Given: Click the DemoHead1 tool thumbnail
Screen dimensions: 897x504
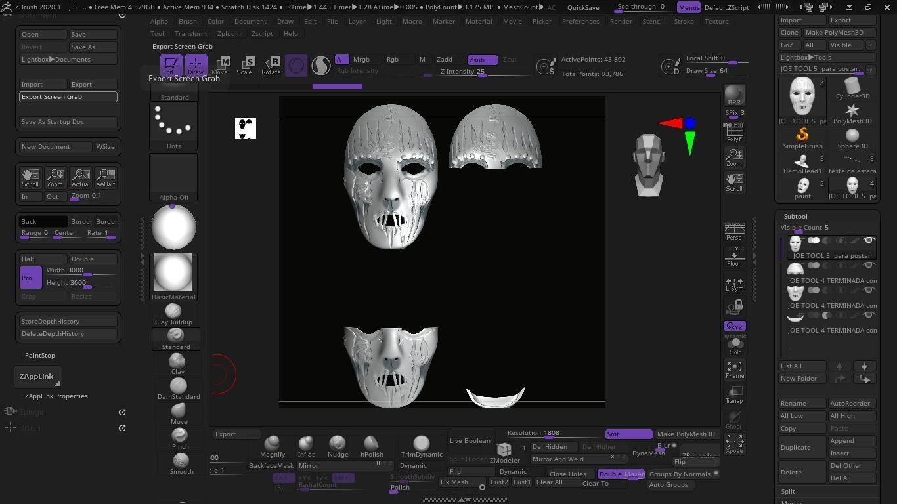Looking at the screenshot, I should click(x=802, y=163).
